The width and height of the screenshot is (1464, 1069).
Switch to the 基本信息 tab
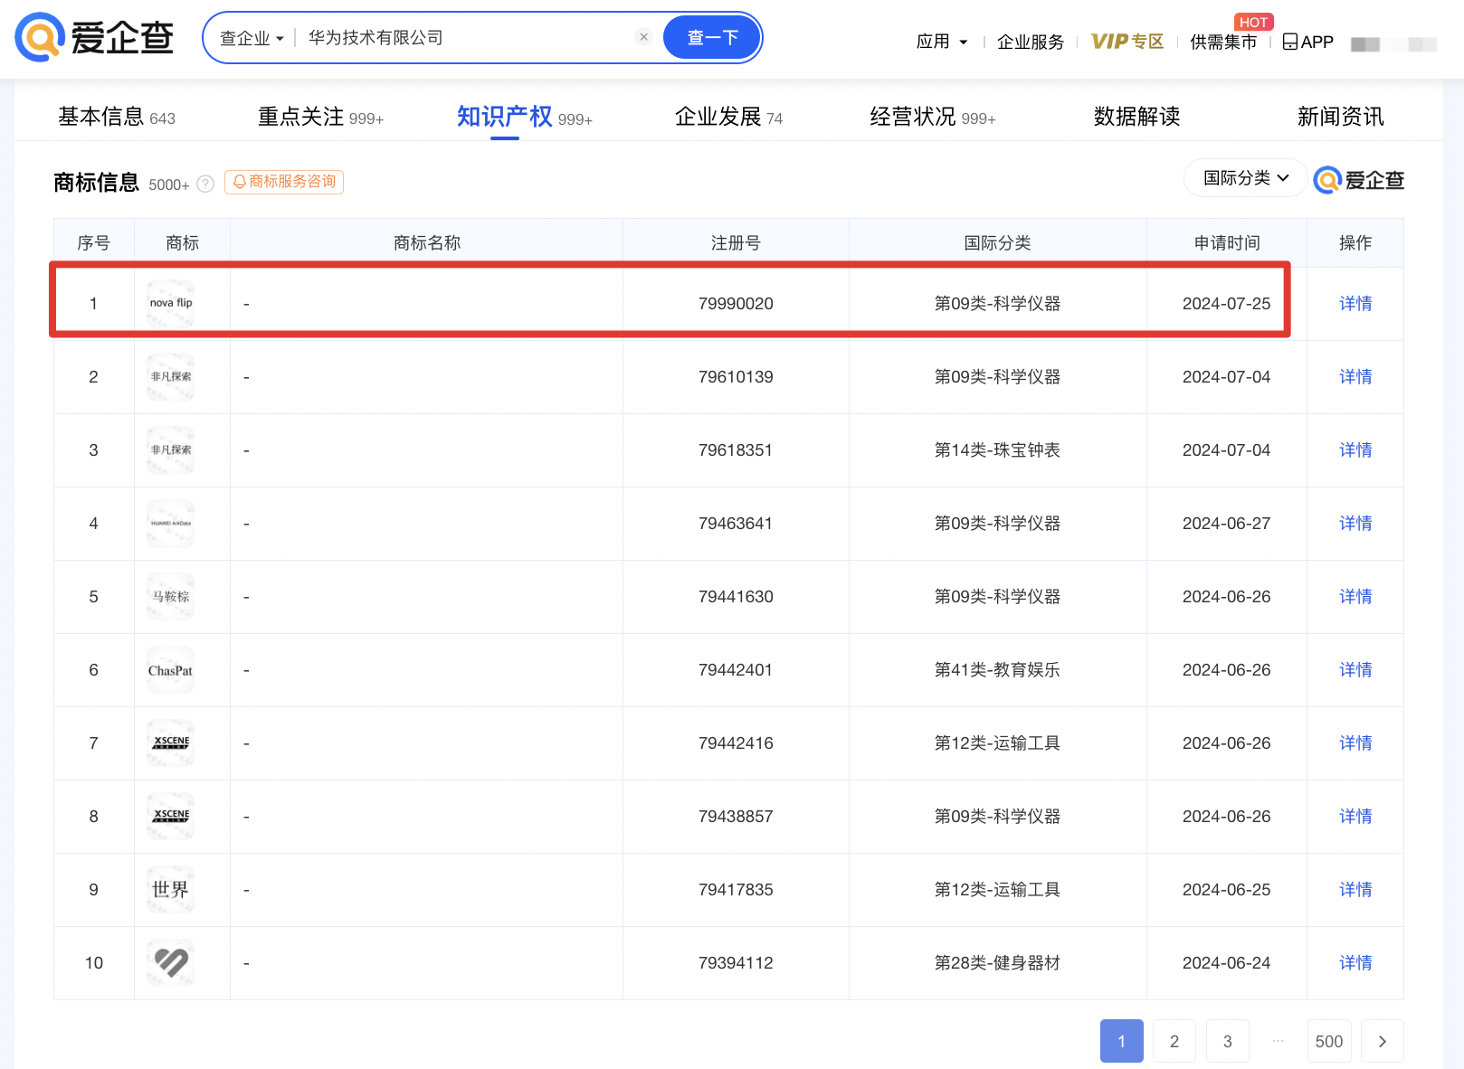click(117, 117)
